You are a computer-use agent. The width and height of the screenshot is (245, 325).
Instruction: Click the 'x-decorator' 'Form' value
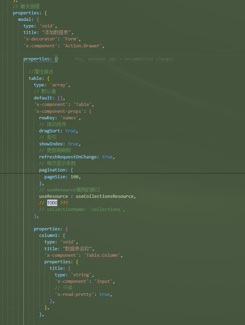tap(70, 39)
